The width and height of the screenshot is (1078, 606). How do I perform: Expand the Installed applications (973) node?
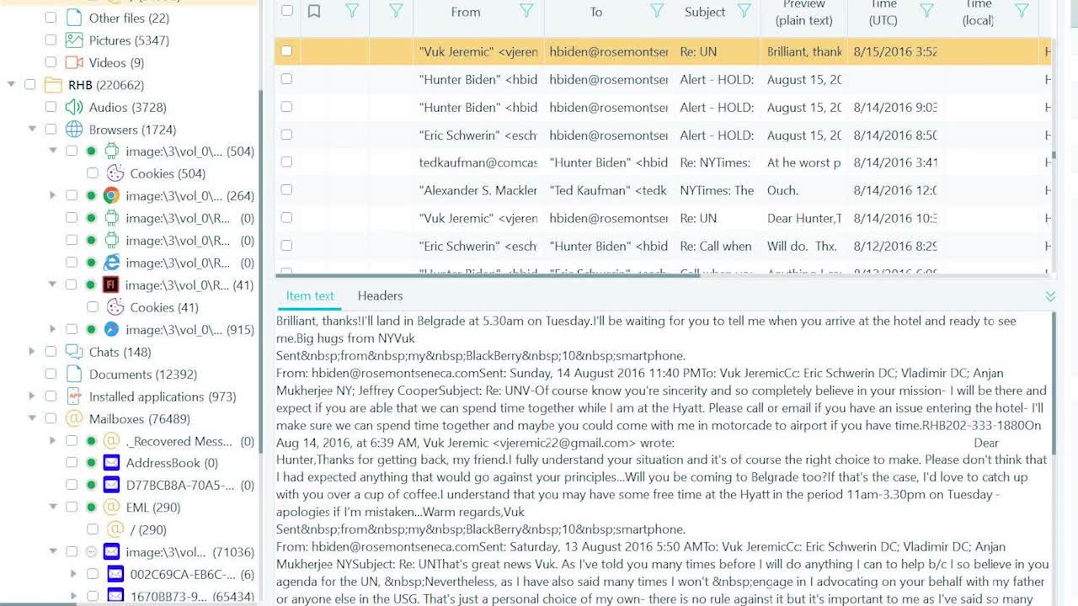[32, 396]
